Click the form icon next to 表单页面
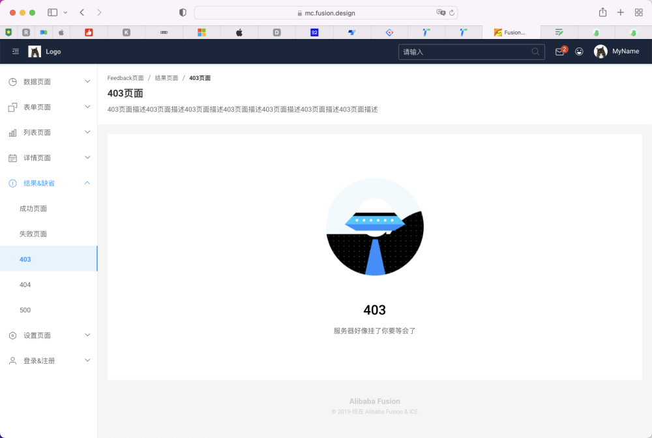 coord(13,106)
